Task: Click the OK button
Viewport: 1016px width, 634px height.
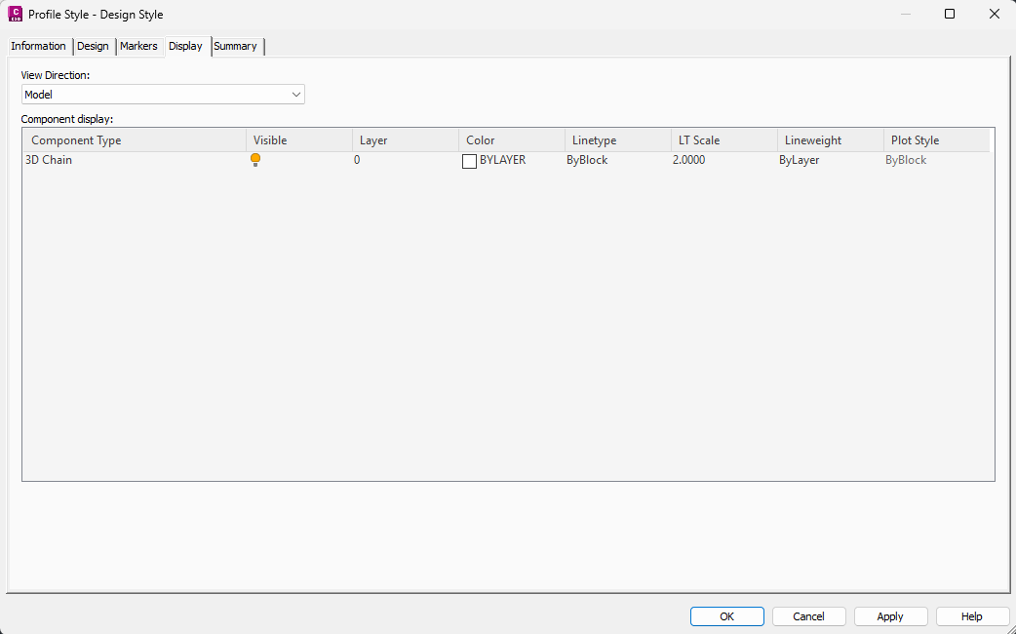Action: point(726,615)
